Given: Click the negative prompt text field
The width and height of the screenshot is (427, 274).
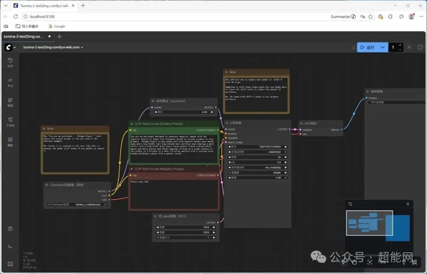Looking at the screenshot, I should 174,193.
